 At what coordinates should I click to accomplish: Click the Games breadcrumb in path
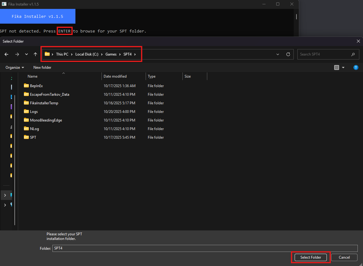pyautogui.click(x=111, y=54)
